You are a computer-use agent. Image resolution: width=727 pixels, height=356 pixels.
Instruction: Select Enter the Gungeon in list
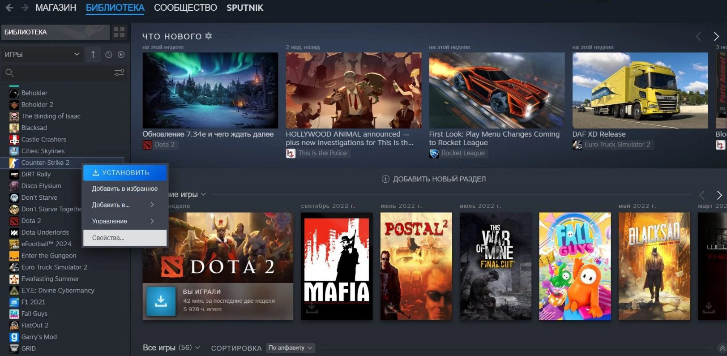coord(49,256)
